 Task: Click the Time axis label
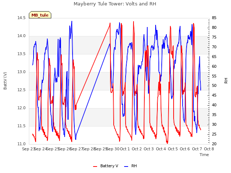(x=204, y=155)
